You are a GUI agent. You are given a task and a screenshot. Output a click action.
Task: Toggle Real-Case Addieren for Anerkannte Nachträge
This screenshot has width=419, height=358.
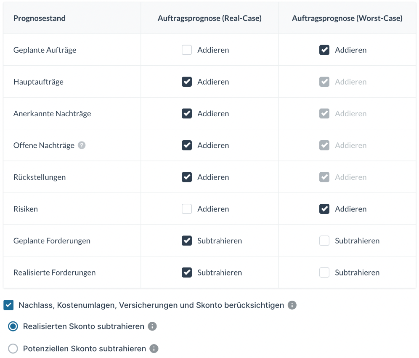pyautogui.click(x=187, y=113)
